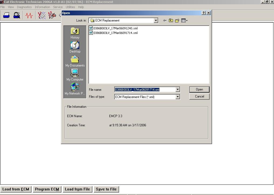Select file 0386B003LV_17Mar06091240.xml
Image resolution: width=274 pixels, height=195 pixels.
[116, 28]
